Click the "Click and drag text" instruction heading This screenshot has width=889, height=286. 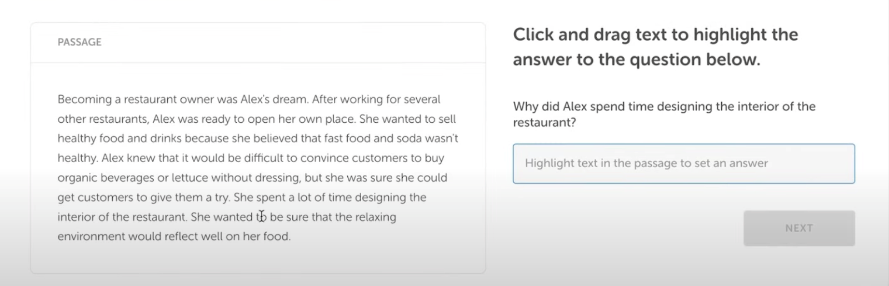point(655,47)
